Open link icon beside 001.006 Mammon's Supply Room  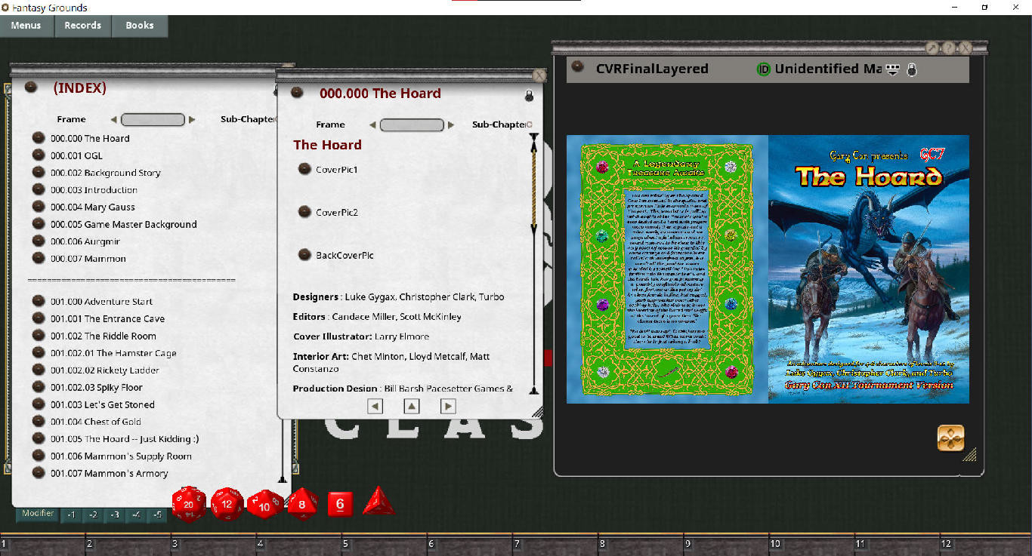39,456
